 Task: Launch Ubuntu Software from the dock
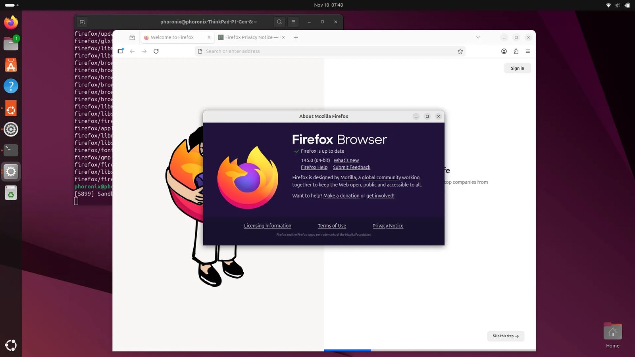pos(11,65)
